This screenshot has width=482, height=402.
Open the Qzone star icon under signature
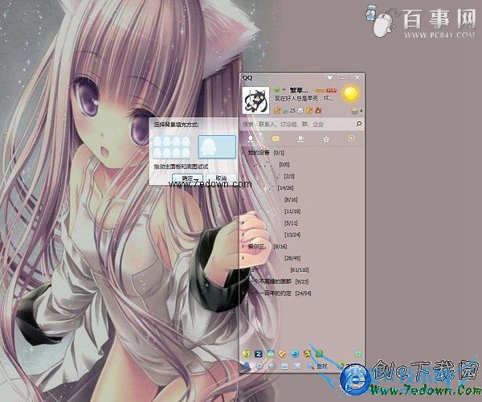click(277, 110)
